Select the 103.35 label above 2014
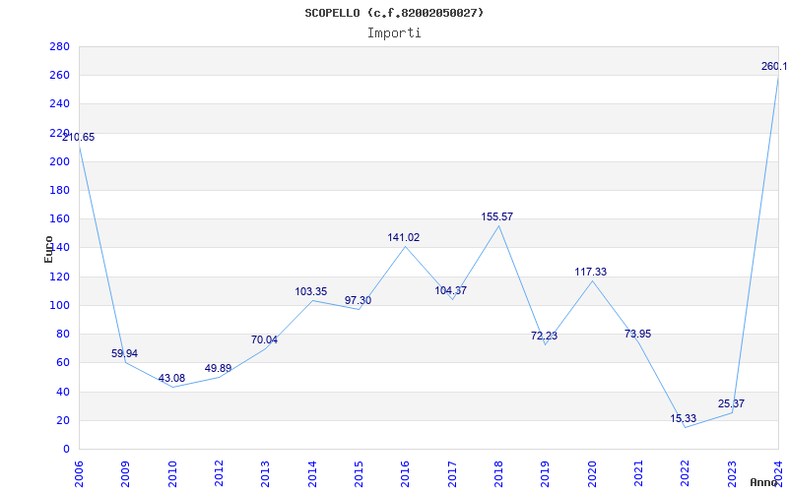The width and height of the screenshot is (788, 492). [311, 291]
